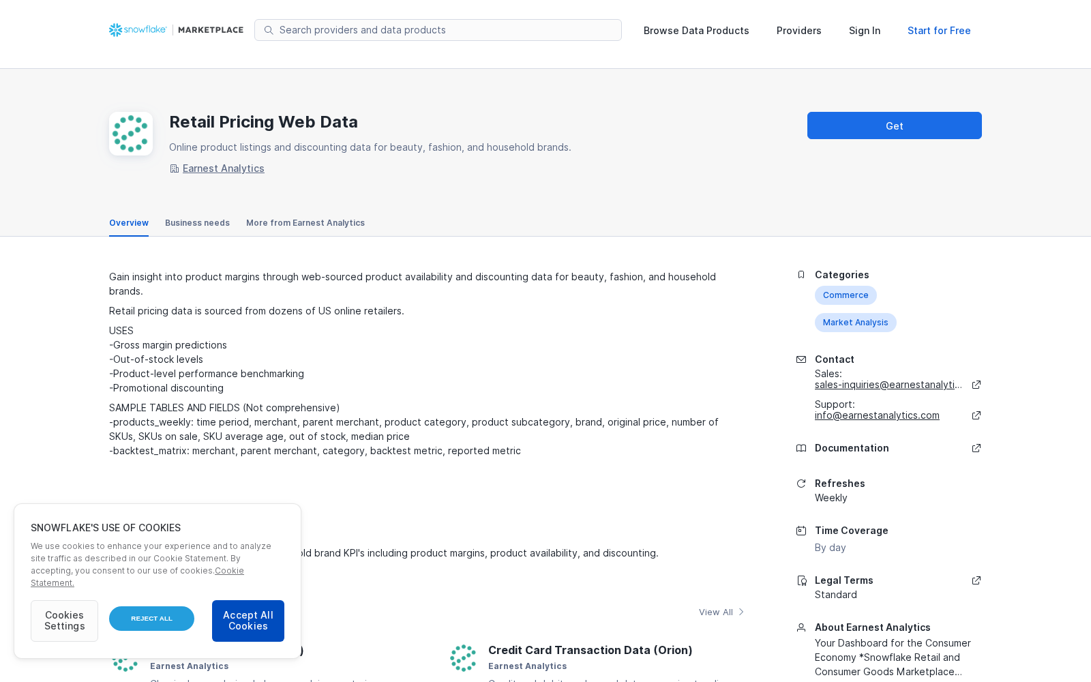Viewport: 1091px width, 682px height.
Task: Click the blue Get button
Action: tap(895, 125)
